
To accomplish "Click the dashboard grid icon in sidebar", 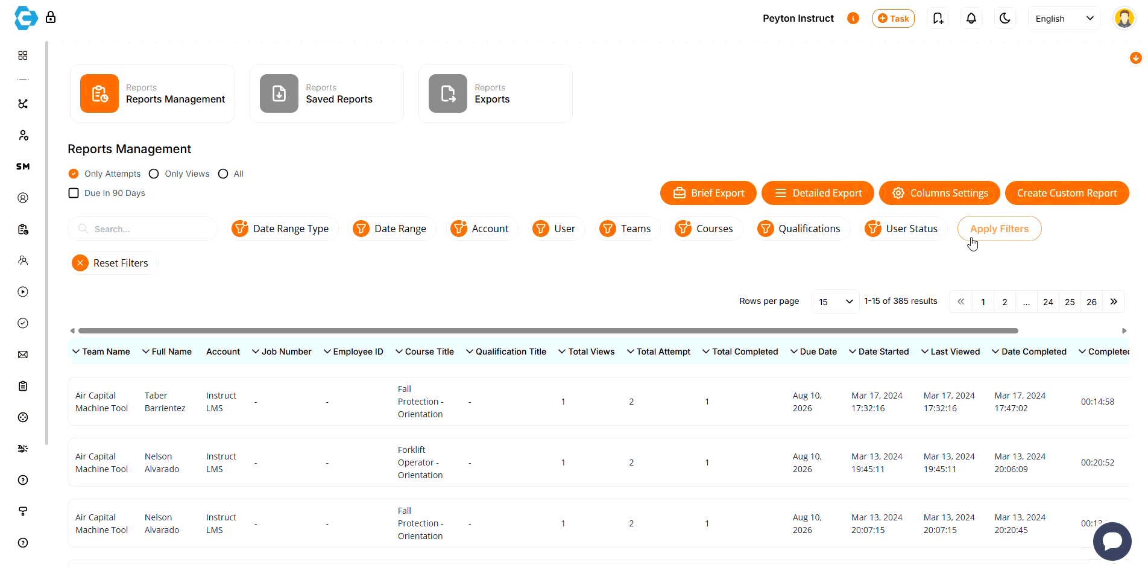I will (x=23, y=55).
